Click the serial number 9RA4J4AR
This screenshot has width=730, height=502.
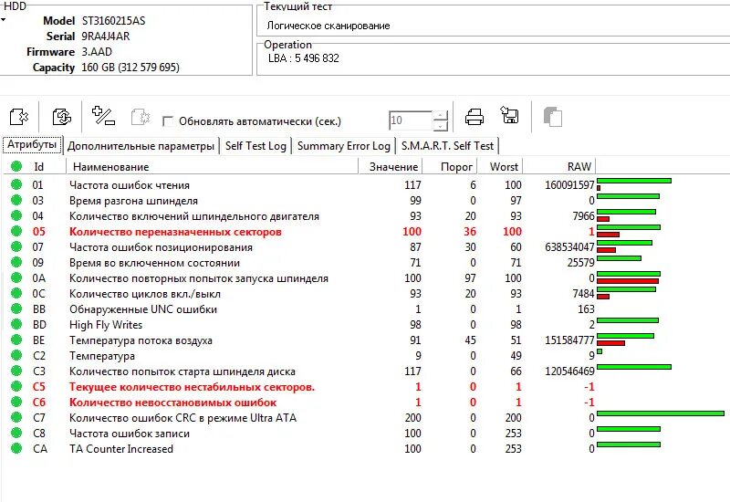click(x=106, y=37)
